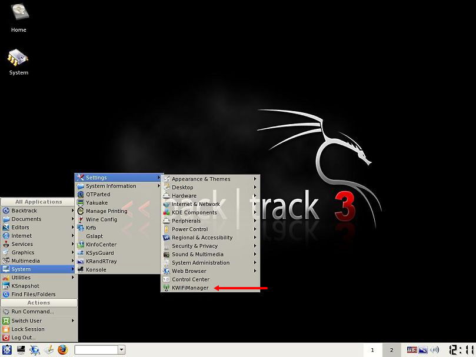Click the highlighted System menu item
Screen dimensions: 476x357
pyautogui.click(x=39, y=269)
